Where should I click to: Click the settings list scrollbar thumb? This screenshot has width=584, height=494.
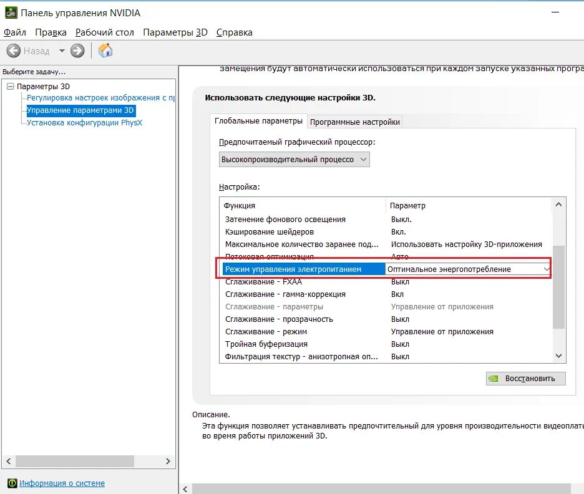[558, 287]
